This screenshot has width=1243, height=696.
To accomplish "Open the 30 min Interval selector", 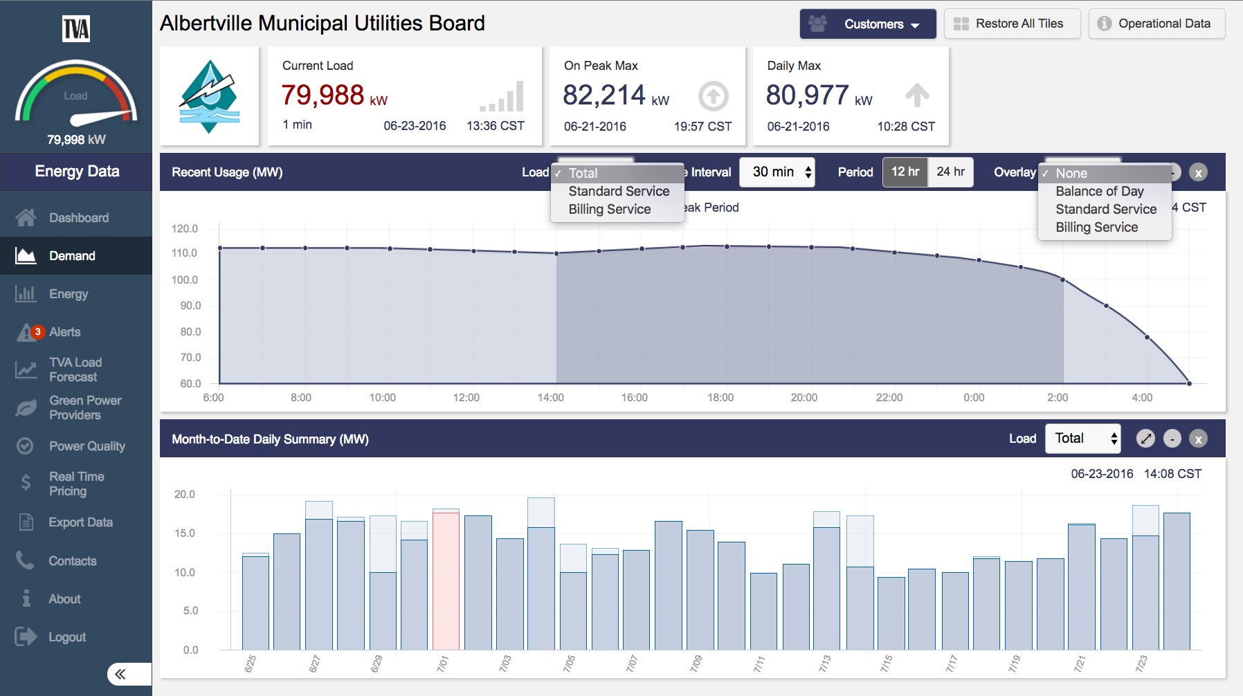I will click(x=777, y=172).
